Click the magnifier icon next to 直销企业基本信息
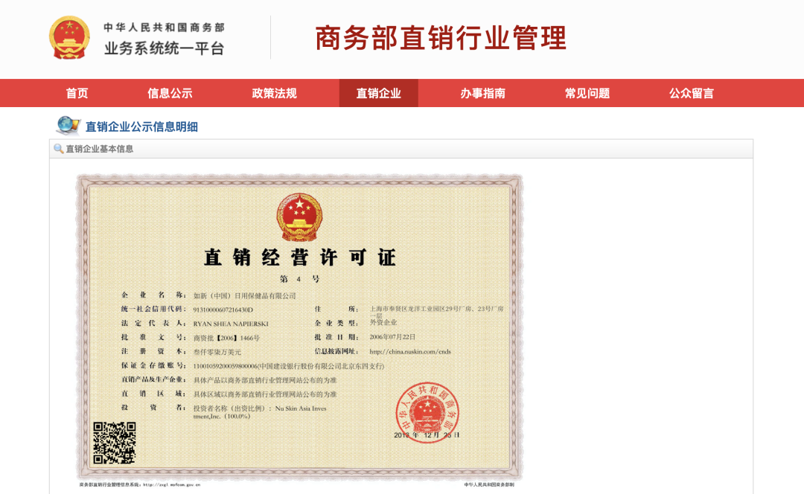 click(x=59, y=149)
